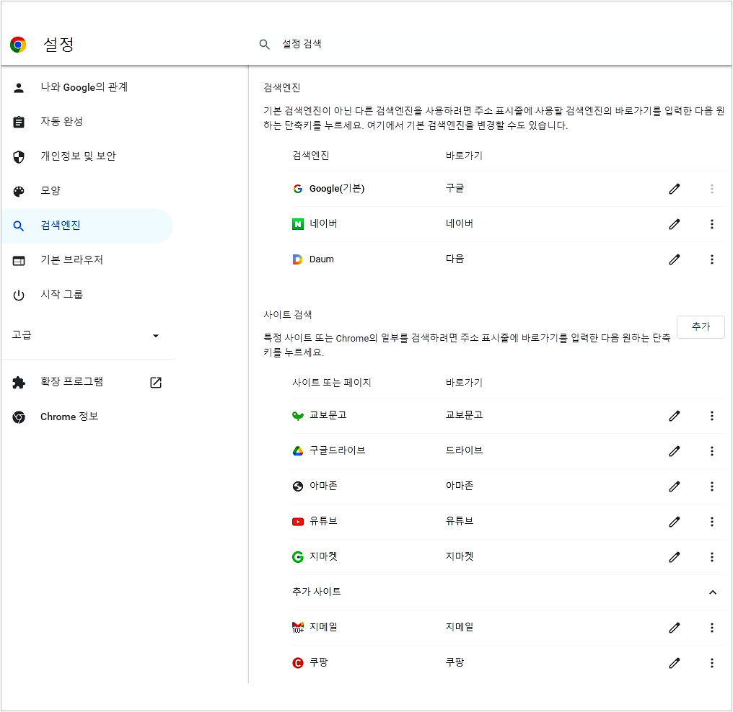Click the shield icon for 개인정보 및 보안
Screen dimensions: 733x712
(19, 157)
